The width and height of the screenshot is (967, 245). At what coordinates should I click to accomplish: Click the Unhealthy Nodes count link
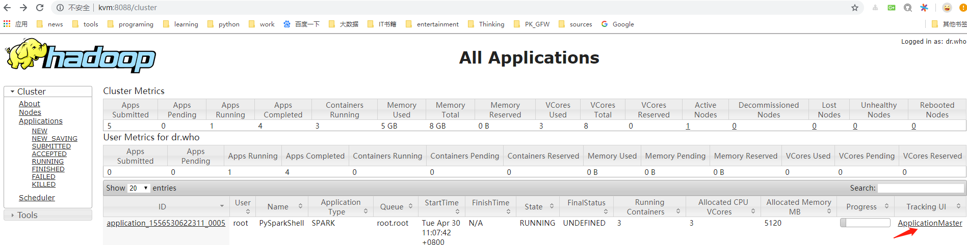pos(855,126)
